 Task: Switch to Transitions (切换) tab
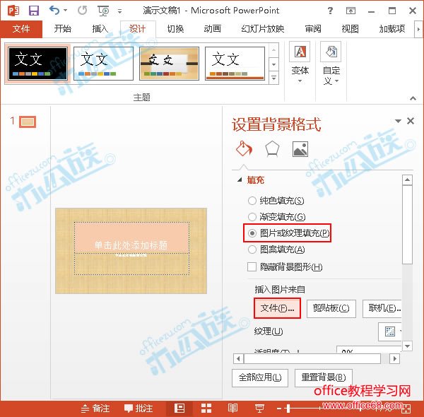pyautogui.click(x=175, y=29)
